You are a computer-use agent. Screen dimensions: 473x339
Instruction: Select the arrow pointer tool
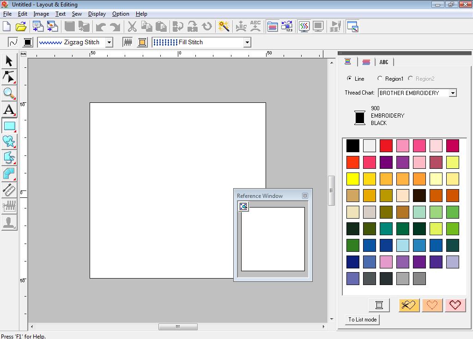9,61
